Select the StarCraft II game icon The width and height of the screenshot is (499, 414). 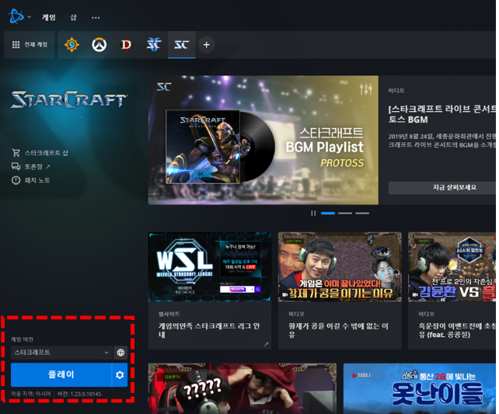(x=154, y=44)
